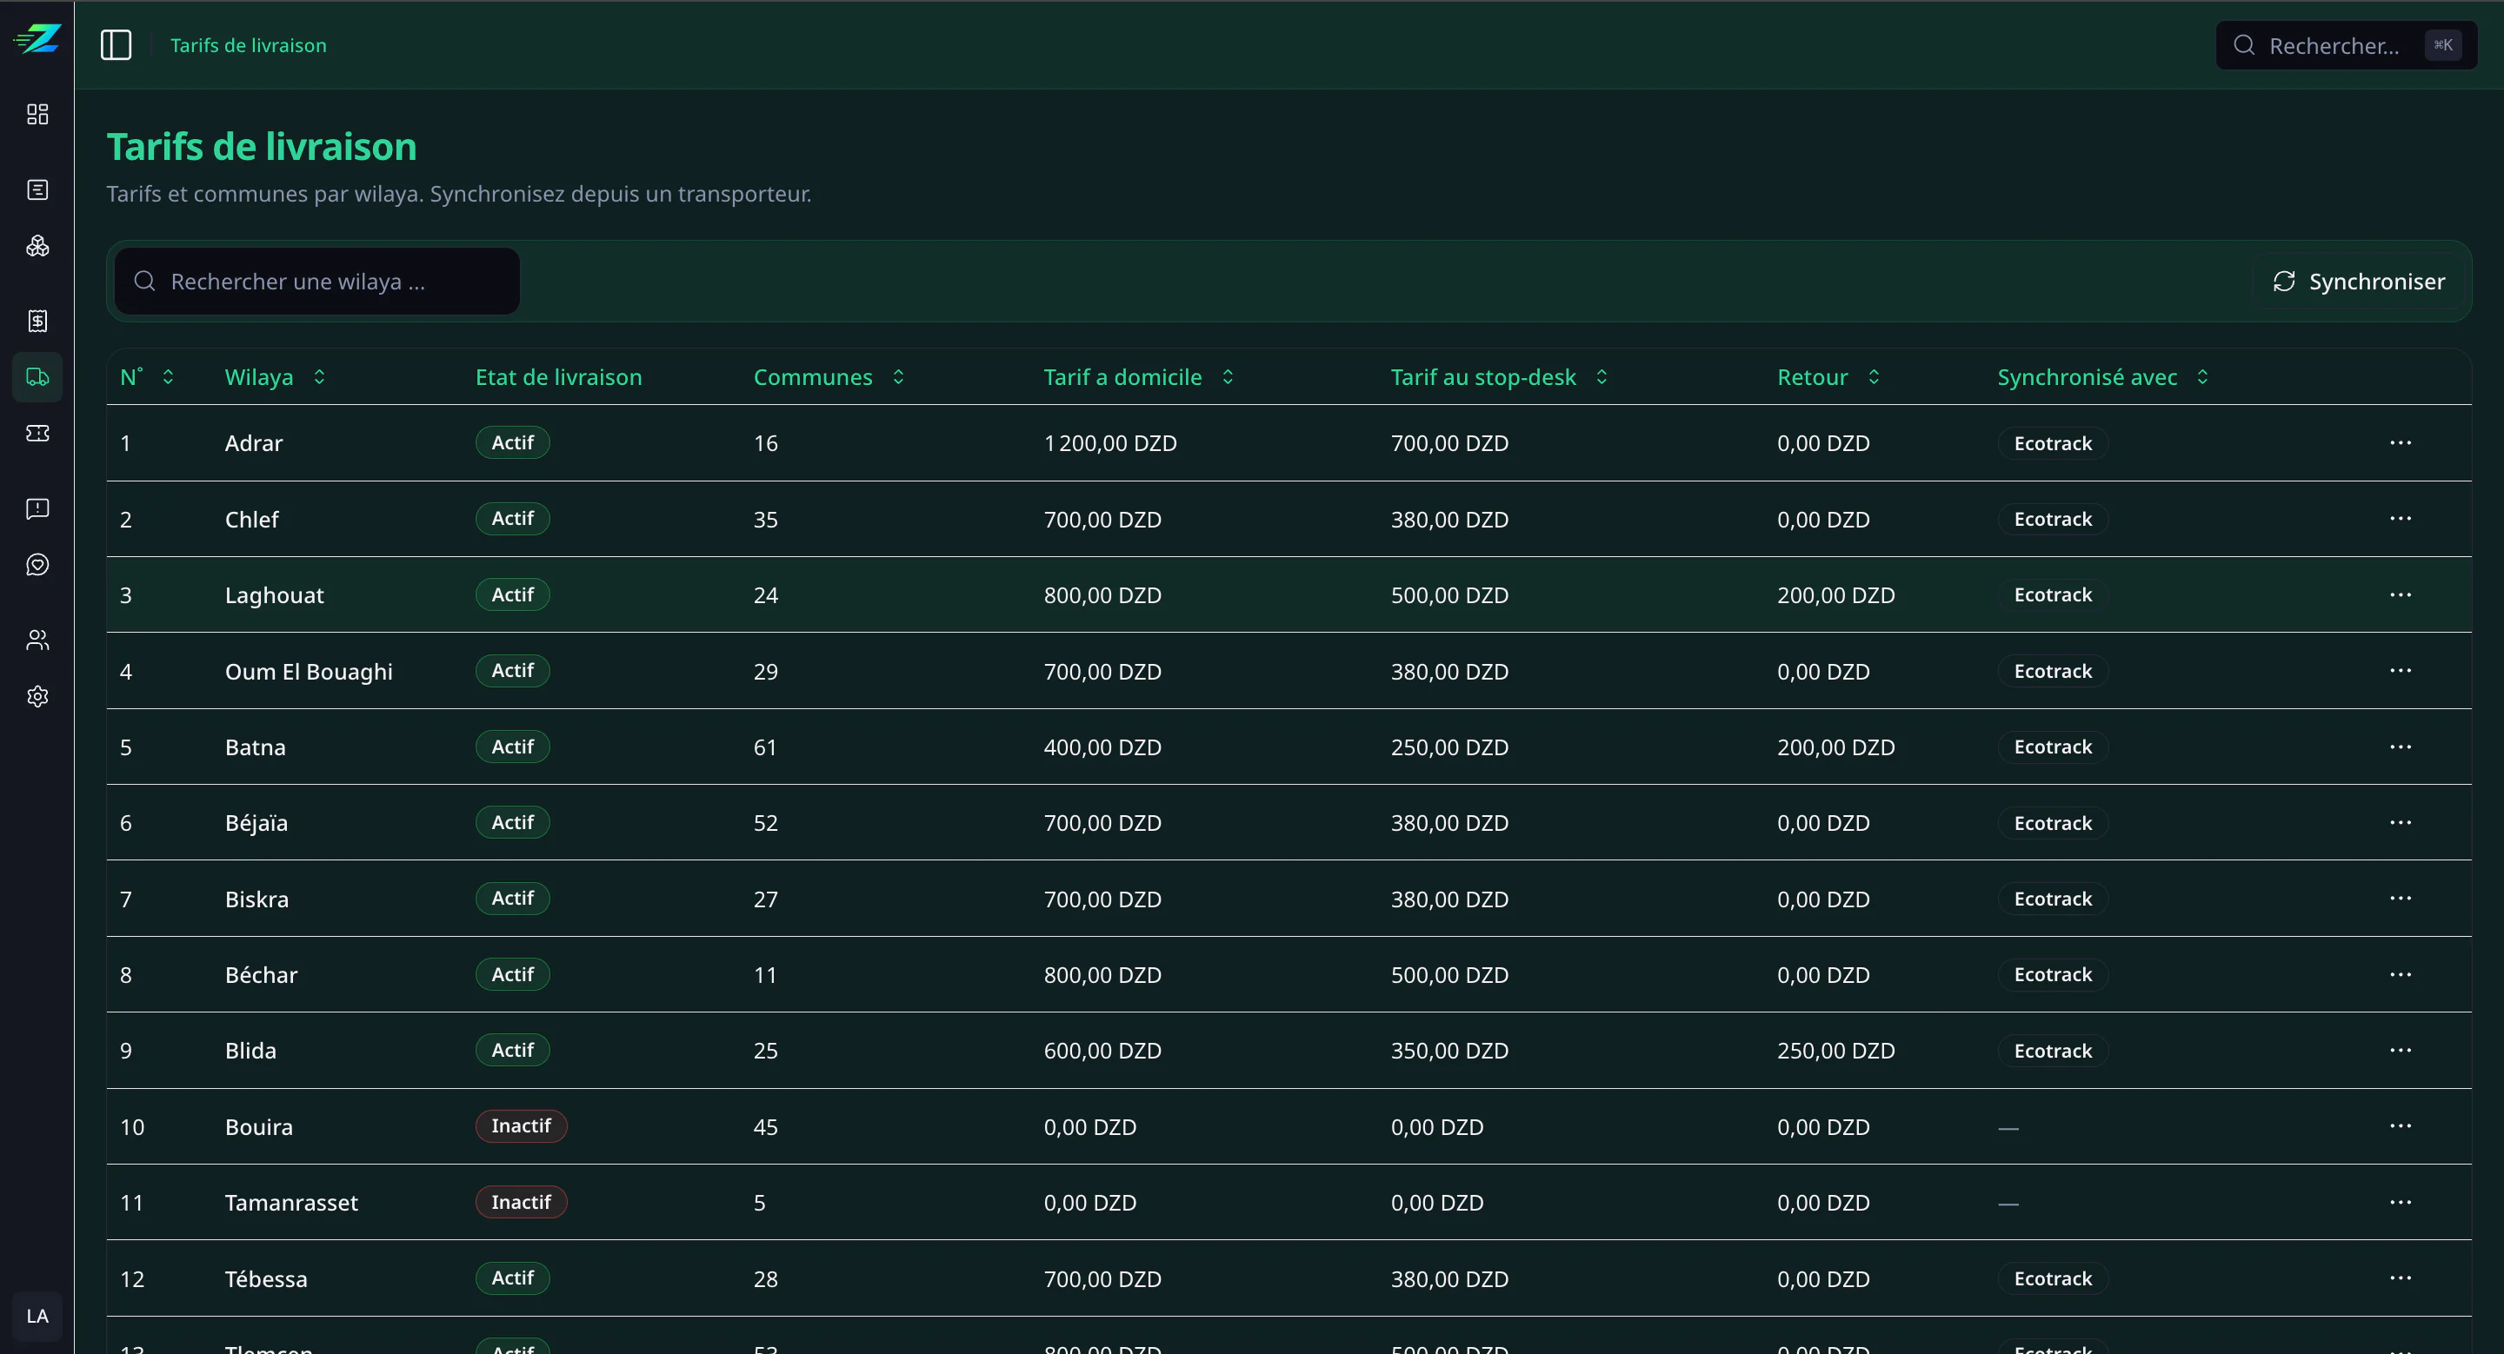Open the LA user avatar menu
The width and height of the screenshot is (2504, 1354).
click(x=37, y=1316)
